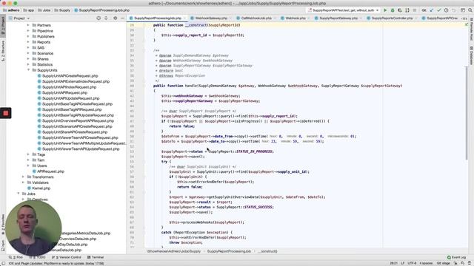Click the Git update project blue arrow

(x=431, y=10)
